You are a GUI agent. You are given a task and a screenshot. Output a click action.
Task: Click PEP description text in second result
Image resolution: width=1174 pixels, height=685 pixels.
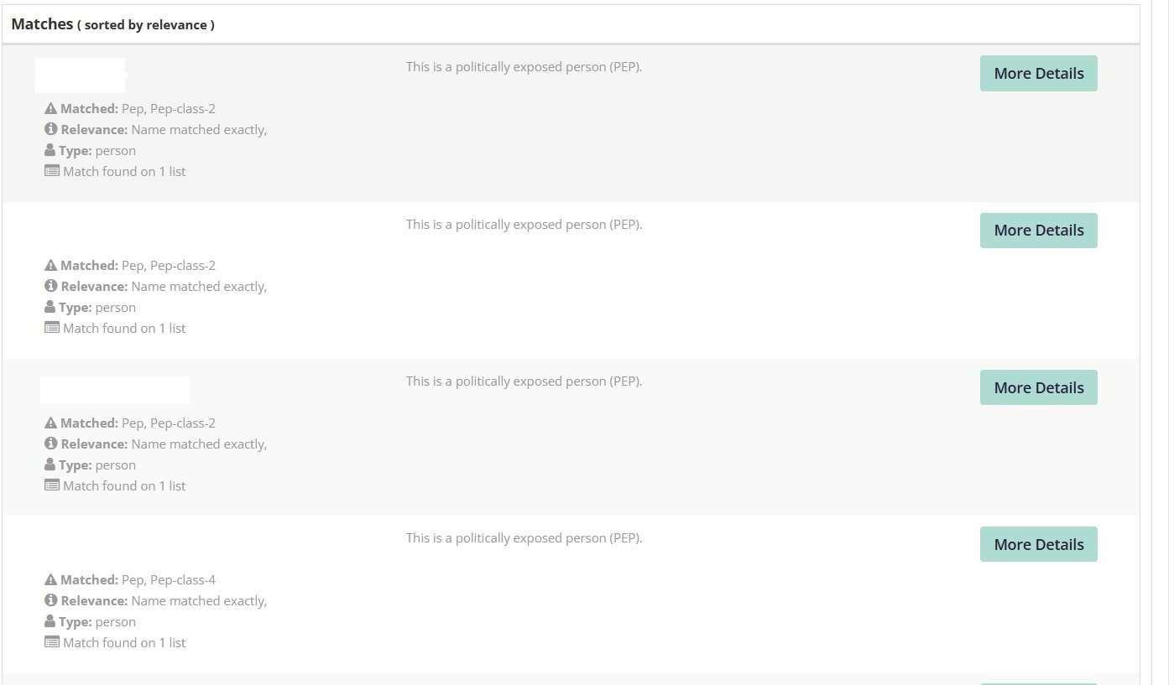pyautogui.click(x=524, y=224)
